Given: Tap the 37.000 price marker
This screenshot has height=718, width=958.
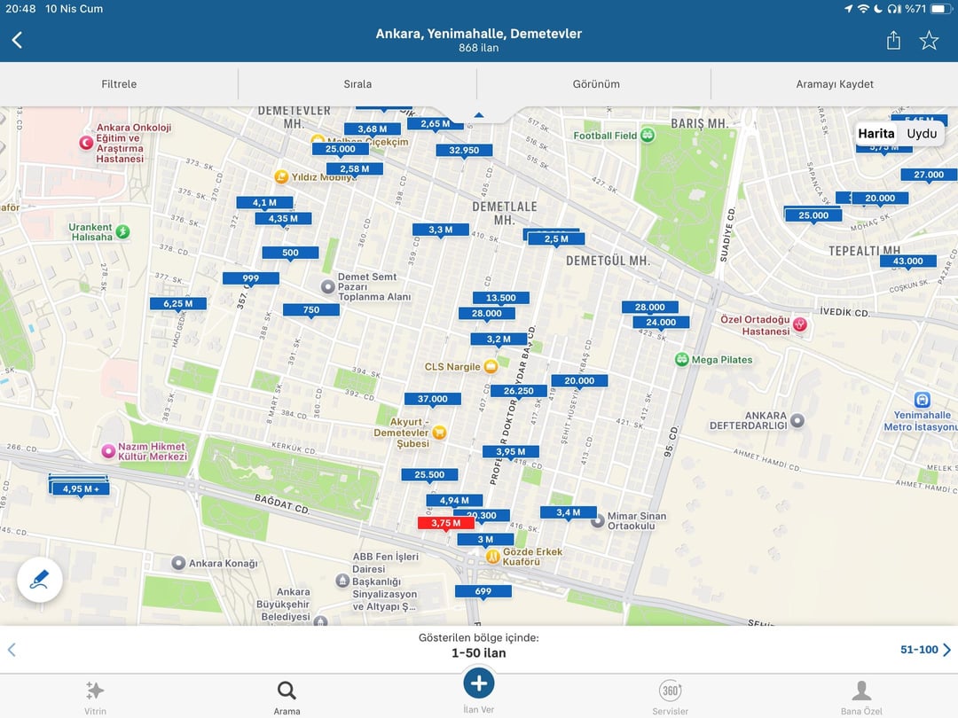Looking at the screenshot, I should (433, 399).
